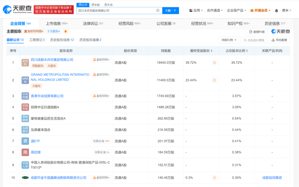Viewport: 299px width, 187px height.
Task: Click the 点击进行搜索 search field
Action: click(254, 40)
